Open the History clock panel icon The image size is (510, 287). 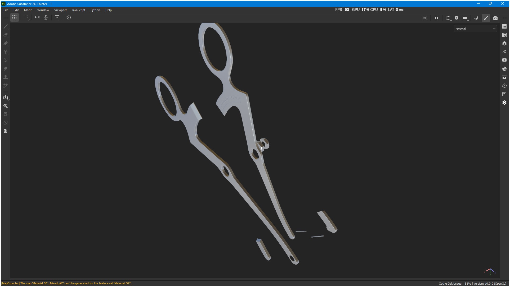coord(504,86)
